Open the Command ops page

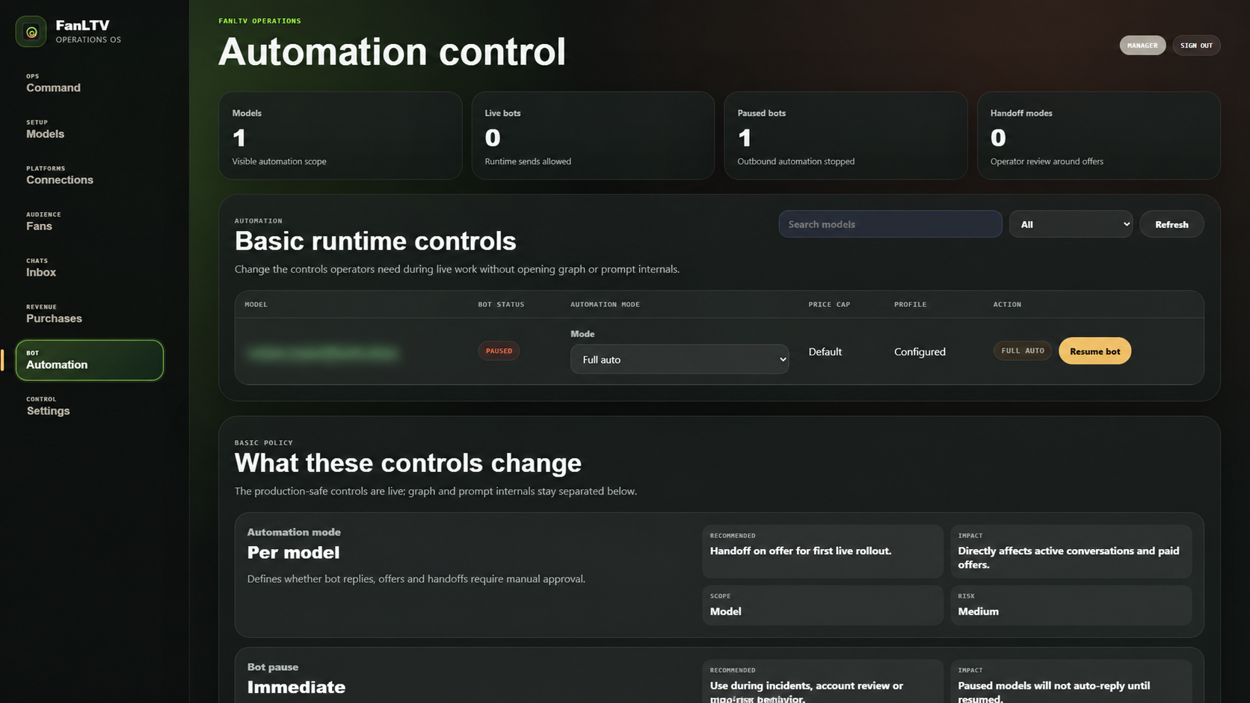[89, 83]
